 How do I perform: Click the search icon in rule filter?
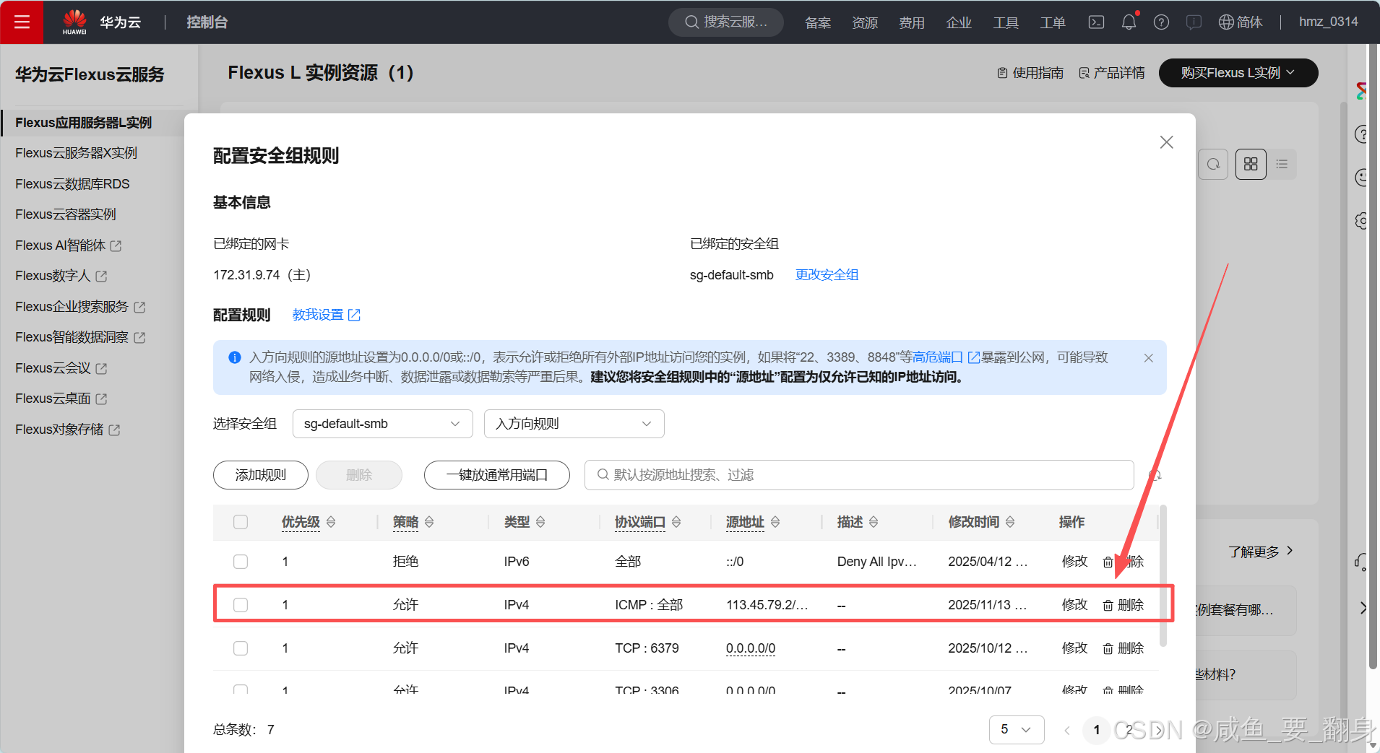(x=603, y=474)
